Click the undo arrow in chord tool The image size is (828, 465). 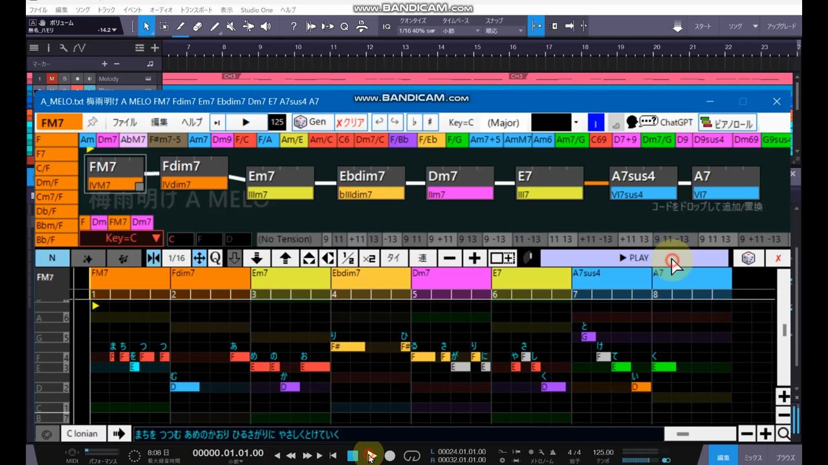point(378,122)
